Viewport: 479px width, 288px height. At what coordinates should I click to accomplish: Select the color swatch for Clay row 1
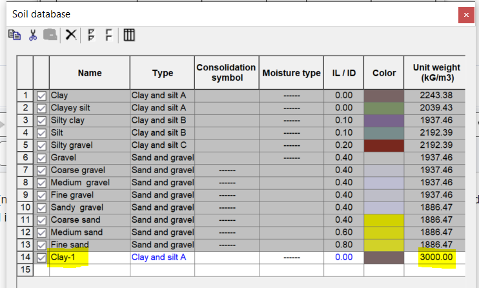(383, 96)
